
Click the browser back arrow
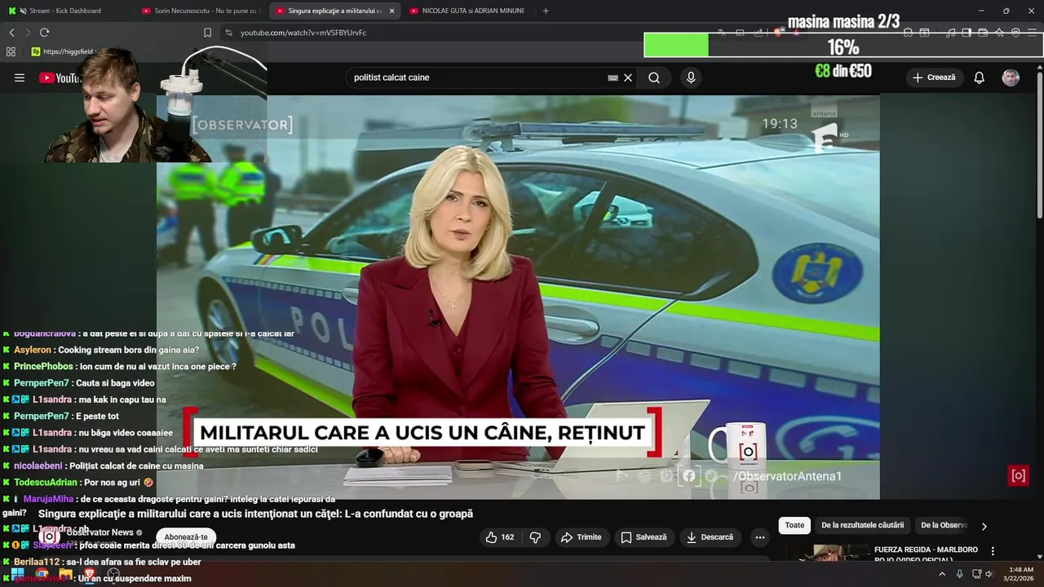coord(11,33)
